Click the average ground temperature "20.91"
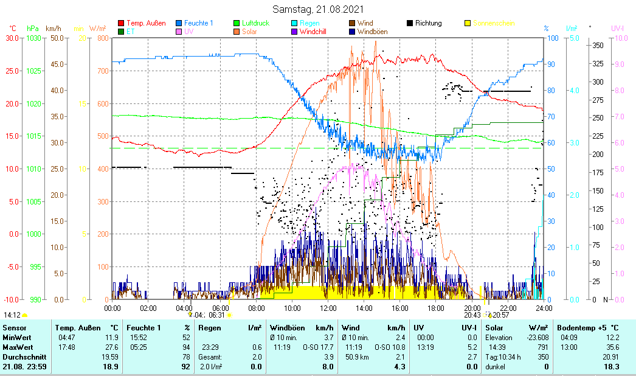This screenshot has width=636, height=376. pyautogui.click(x=611, y=357)
